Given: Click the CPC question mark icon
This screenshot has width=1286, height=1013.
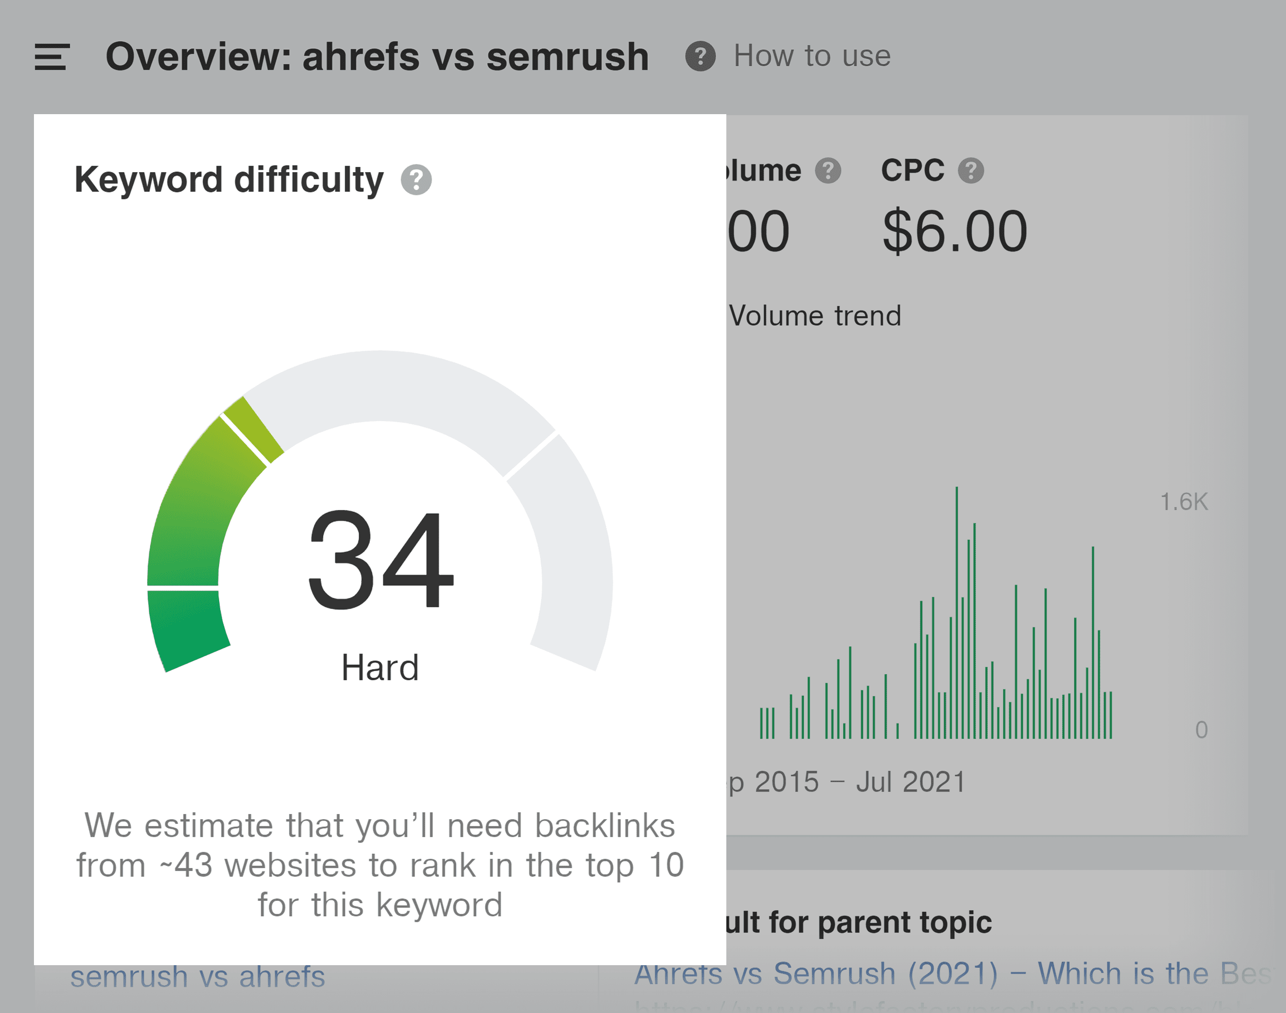Looking at the screenshot, I should [972, 171].
